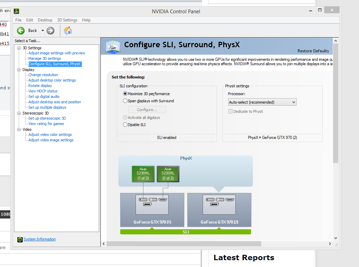Select Maximize 3D performance radio button
The image size is (359, 267).
[x=125, y=94]
